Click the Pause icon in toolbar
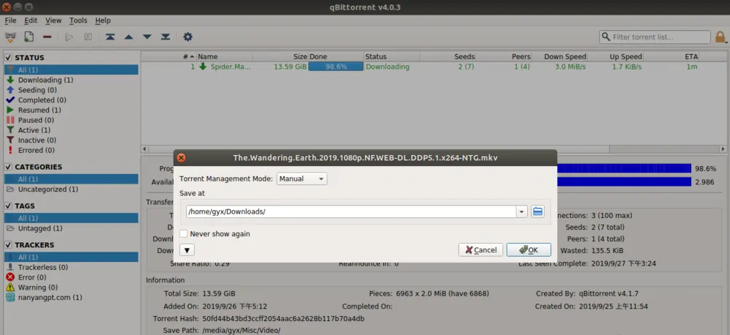 click(x=88, y=37)
